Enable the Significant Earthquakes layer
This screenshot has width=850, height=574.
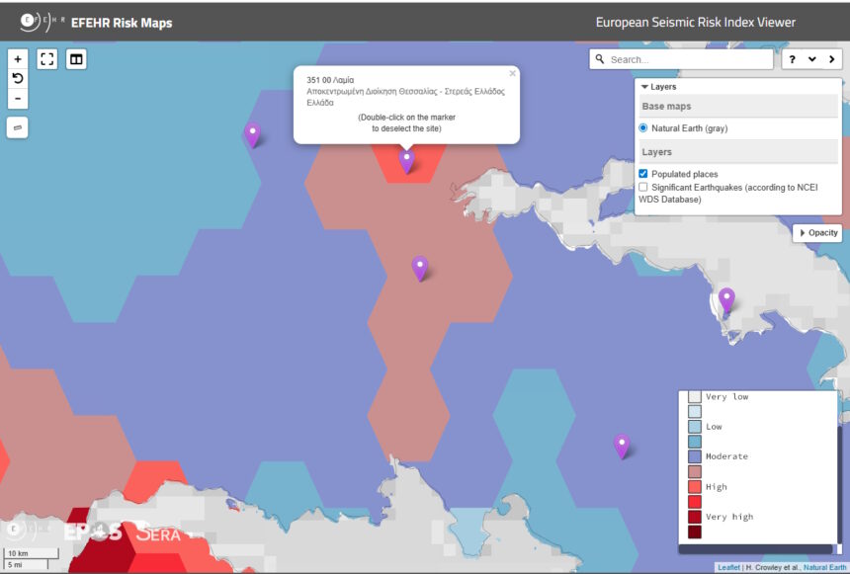click(643, 187)
